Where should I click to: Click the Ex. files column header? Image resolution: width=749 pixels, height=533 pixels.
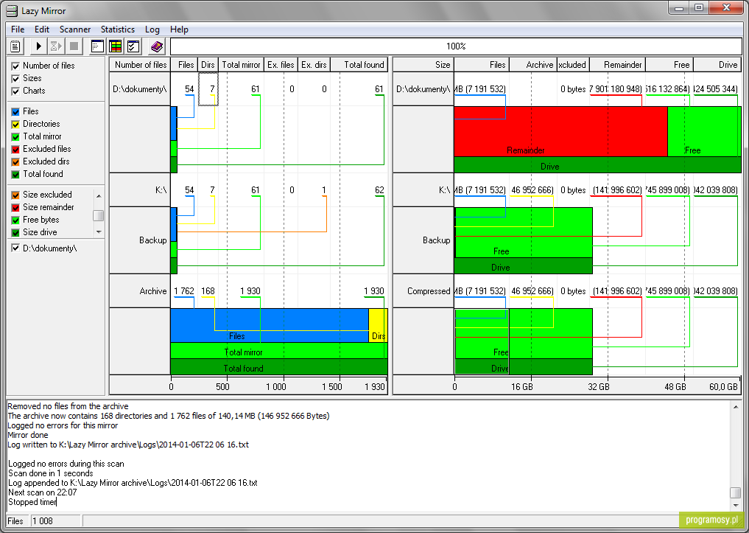pos(281,65)
